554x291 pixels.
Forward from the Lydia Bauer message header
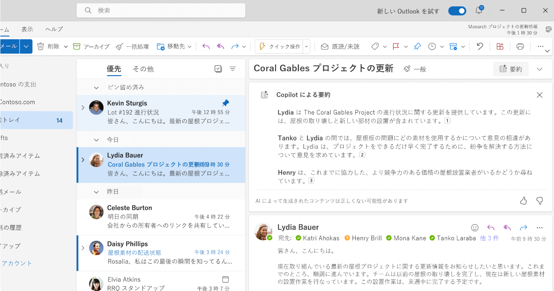tap(524, 228)
